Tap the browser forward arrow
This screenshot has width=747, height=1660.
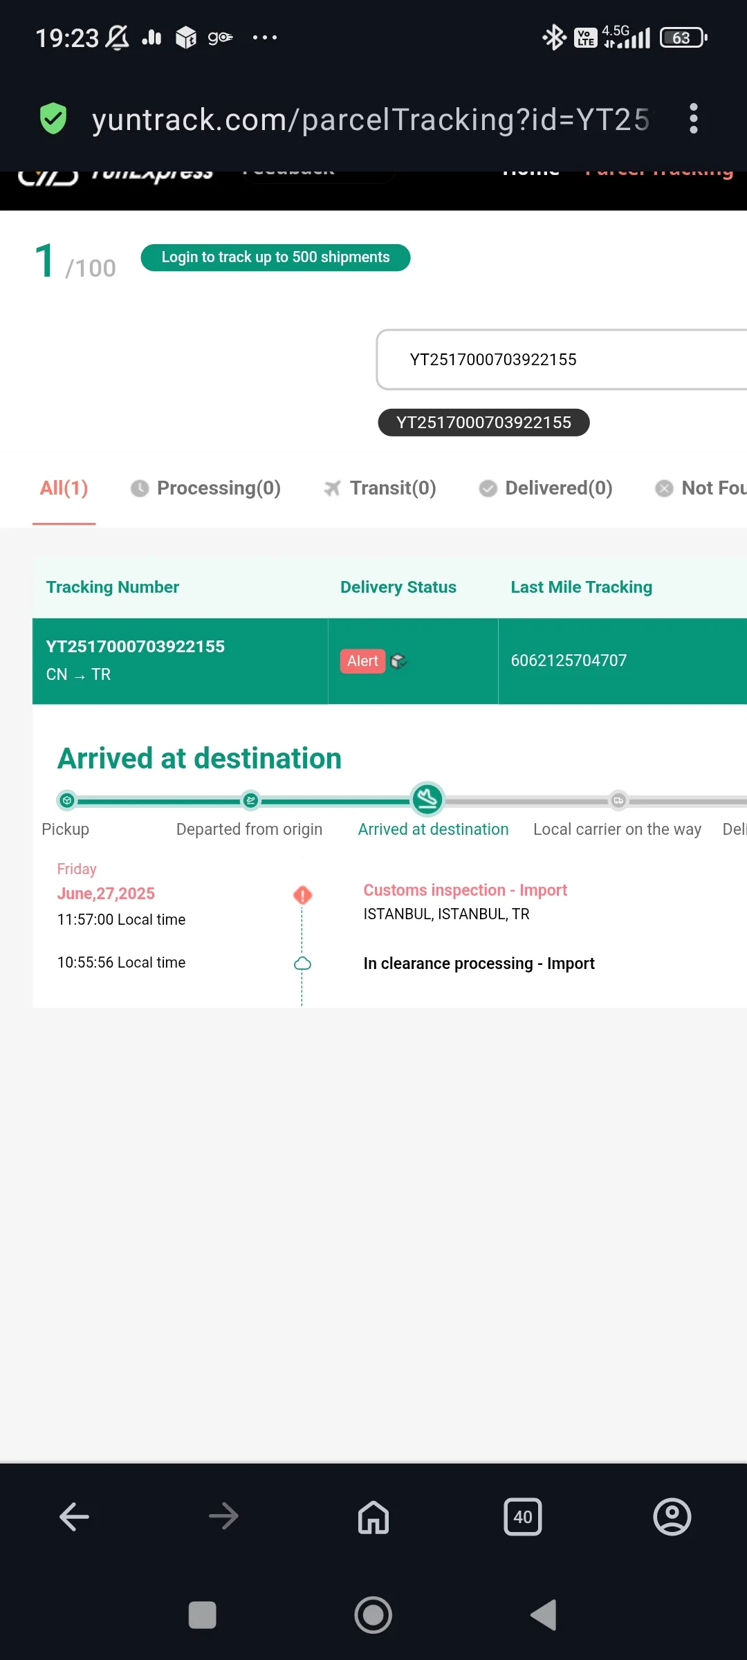[x=223, y=1517]
